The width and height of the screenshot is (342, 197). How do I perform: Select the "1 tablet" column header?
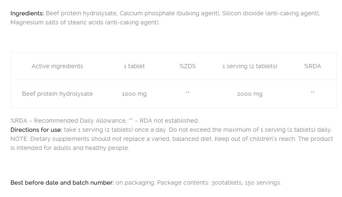134,66
